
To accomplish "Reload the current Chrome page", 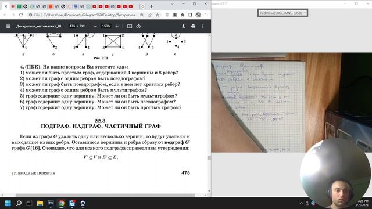I will click(x=21, y=15).
